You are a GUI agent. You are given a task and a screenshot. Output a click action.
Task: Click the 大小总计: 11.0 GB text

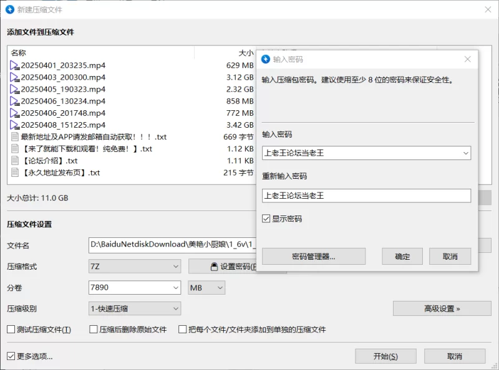[x=37, y=198]
